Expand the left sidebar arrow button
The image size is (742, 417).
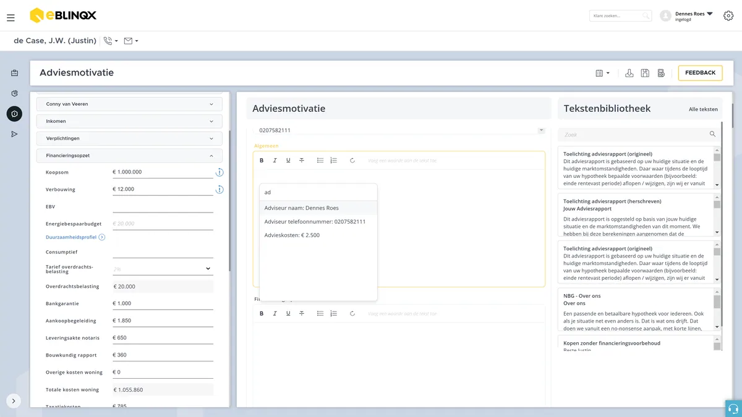coord(14,401)
